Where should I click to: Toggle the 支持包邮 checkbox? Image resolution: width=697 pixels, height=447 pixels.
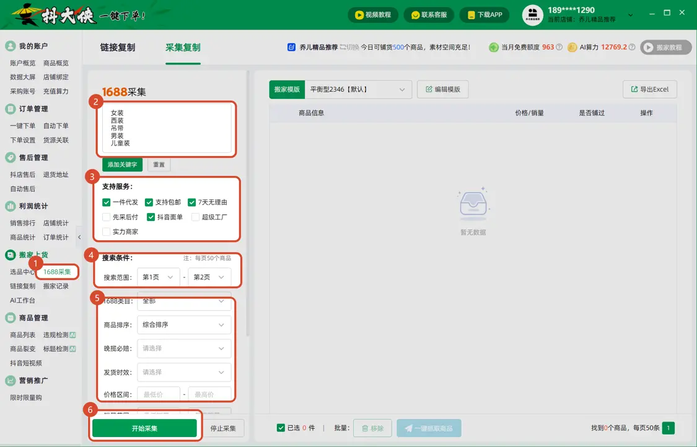149,202
